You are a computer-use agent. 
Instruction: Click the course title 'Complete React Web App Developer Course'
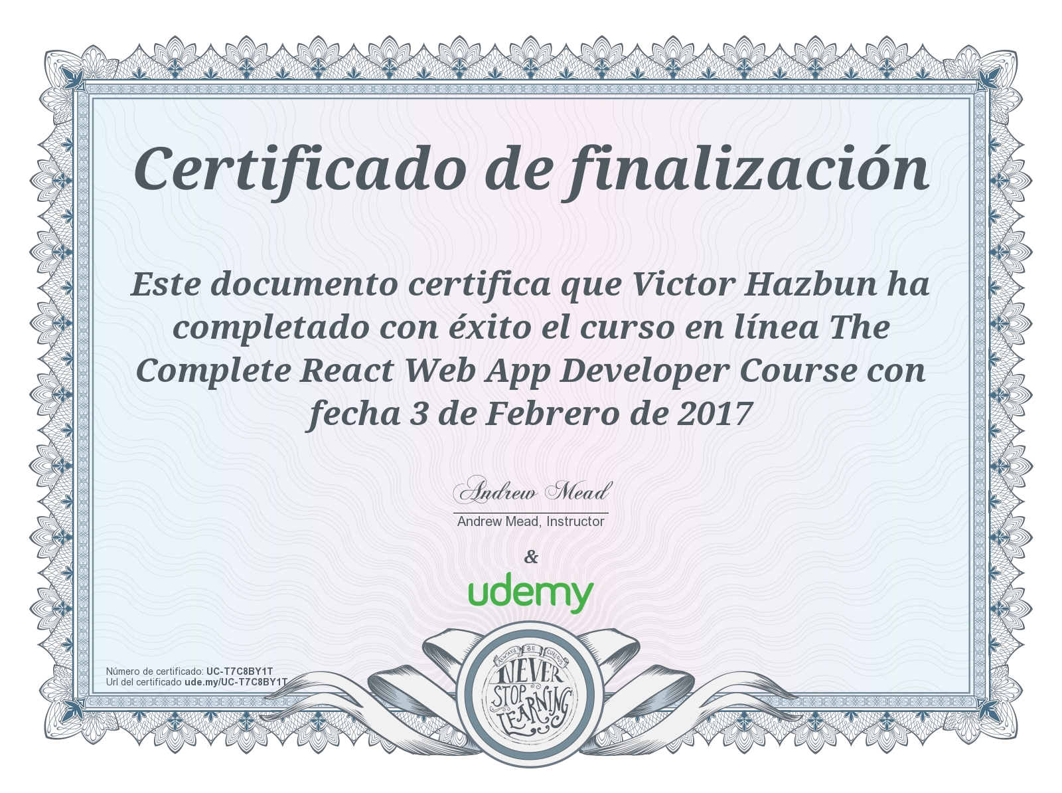496,371
